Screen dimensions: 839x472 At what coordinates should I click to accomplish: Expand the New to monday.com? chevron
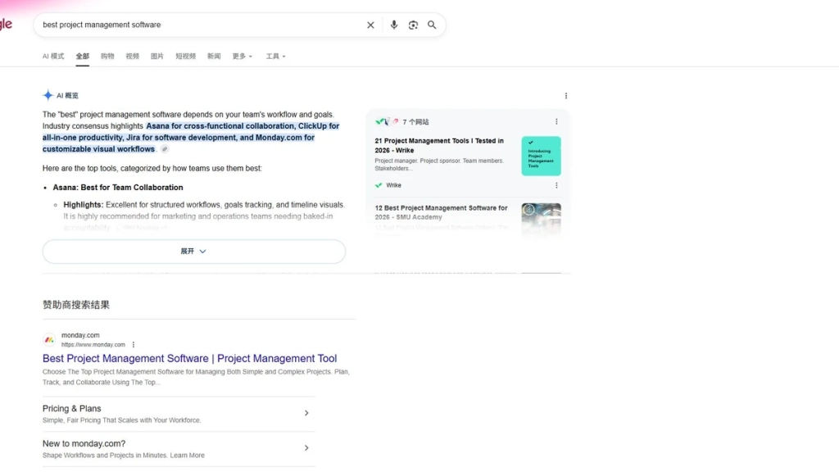(306, 448)
